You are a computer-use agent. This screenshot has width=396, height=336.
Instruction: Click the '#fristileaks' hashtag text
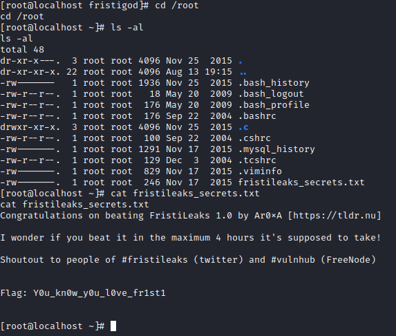pyautogui.click(x=155, y=260)
